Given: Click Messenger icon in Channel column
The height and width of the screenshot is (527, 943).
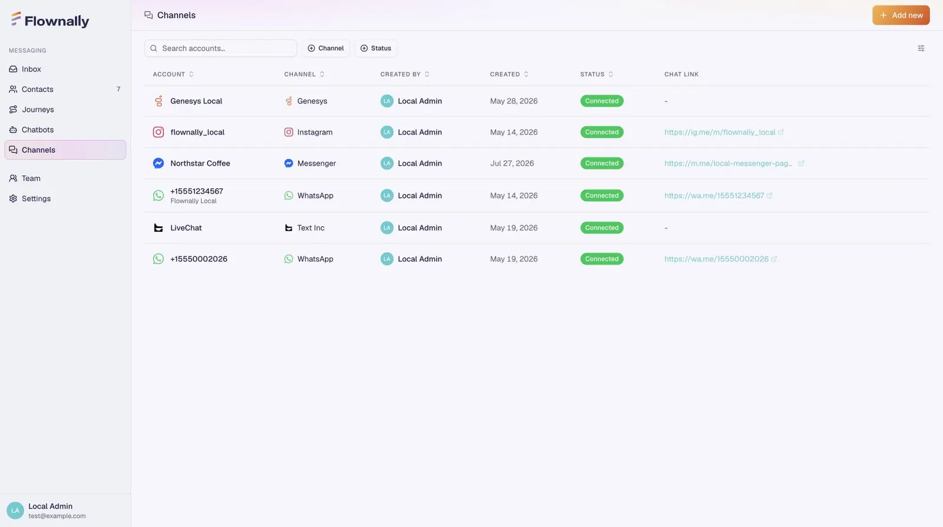Looking at the screenshot, I should click(x=289, y=163).
